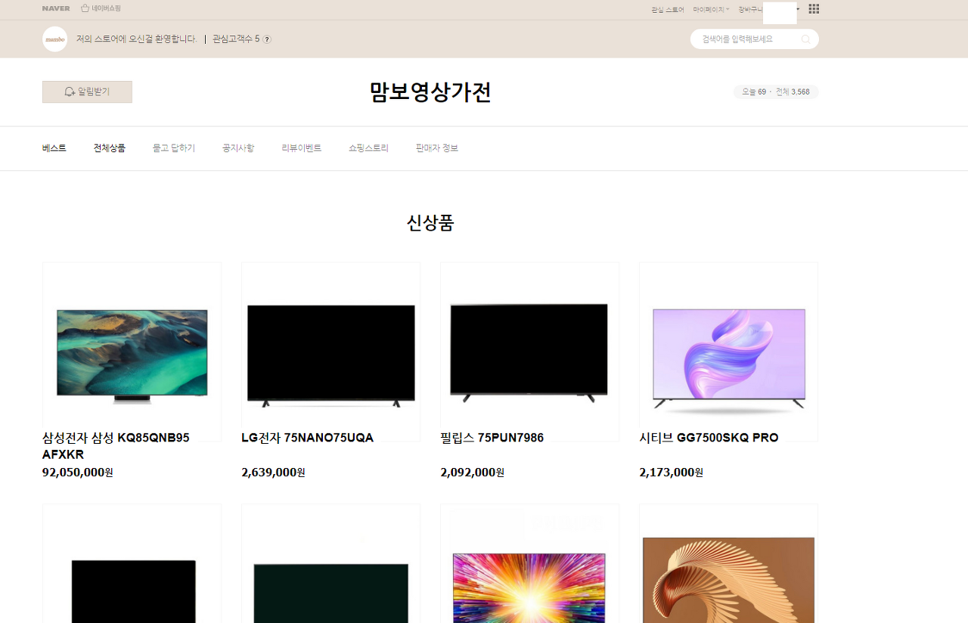Select the 공지사항 tab

[238, 148]
